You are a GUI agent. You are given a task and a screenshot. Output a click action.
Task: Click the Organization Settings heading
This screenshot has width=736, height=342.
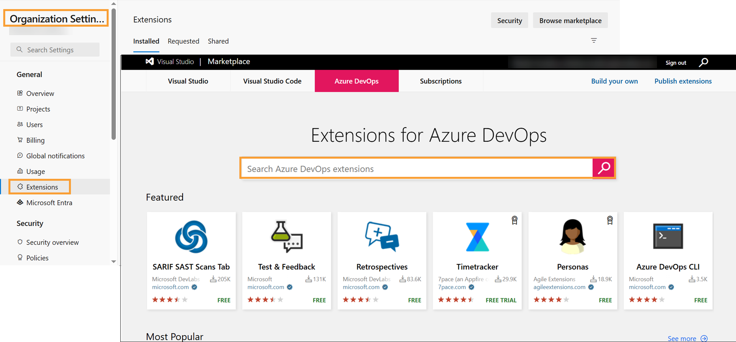coord(56,18)
